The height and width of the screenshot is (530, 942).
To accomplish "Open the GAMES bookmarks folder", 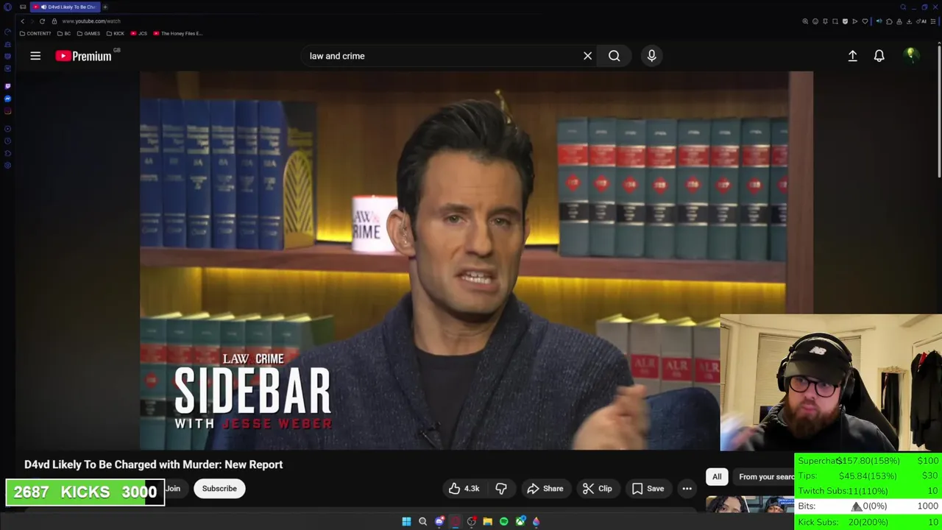I will 88,33.
